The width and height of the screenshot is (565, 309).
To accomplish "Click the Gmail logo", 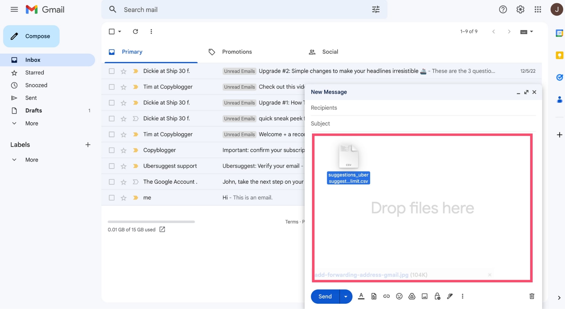I will click(x=45, y=9).
